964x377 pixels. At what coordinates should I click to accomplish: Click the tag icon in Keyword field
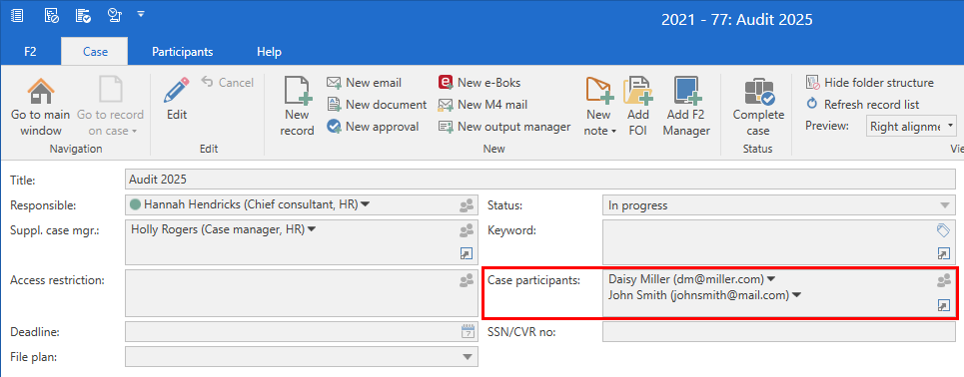click(x=943, y=230)
